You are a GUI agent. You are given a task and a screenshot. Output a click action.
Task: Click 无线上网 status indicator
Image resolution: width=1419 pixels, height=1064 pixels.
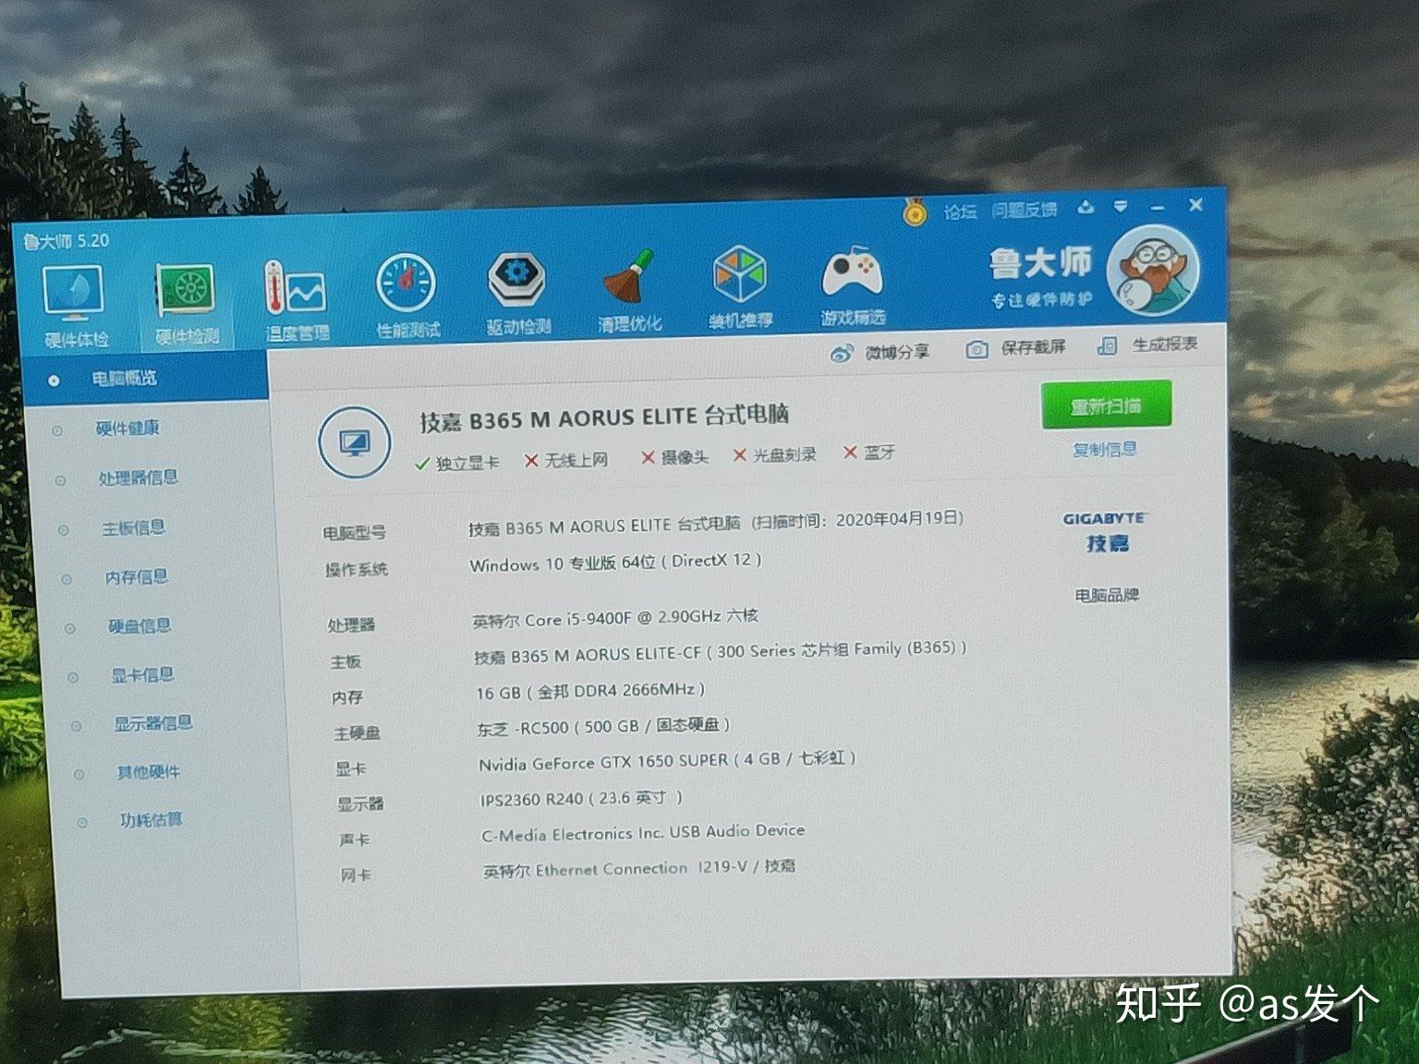[x=566, y=460]
